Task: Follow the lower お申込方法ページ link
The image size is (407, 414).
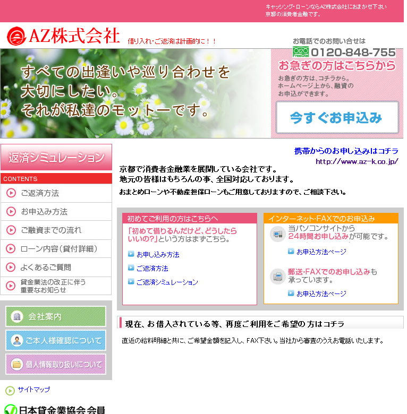Action: coord(321,294)
